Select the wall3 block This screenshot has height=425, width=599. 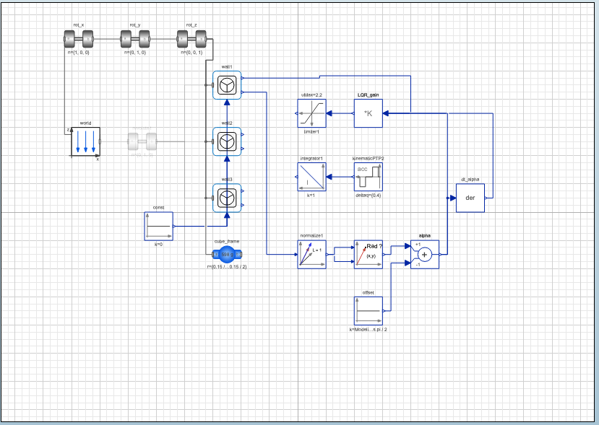[227, 198]
